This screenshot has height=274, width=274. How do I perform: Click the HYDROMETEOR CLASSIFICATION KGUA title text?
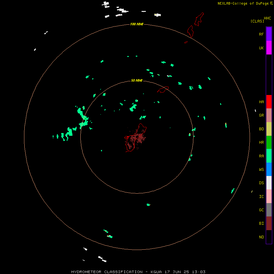[138, 272]
